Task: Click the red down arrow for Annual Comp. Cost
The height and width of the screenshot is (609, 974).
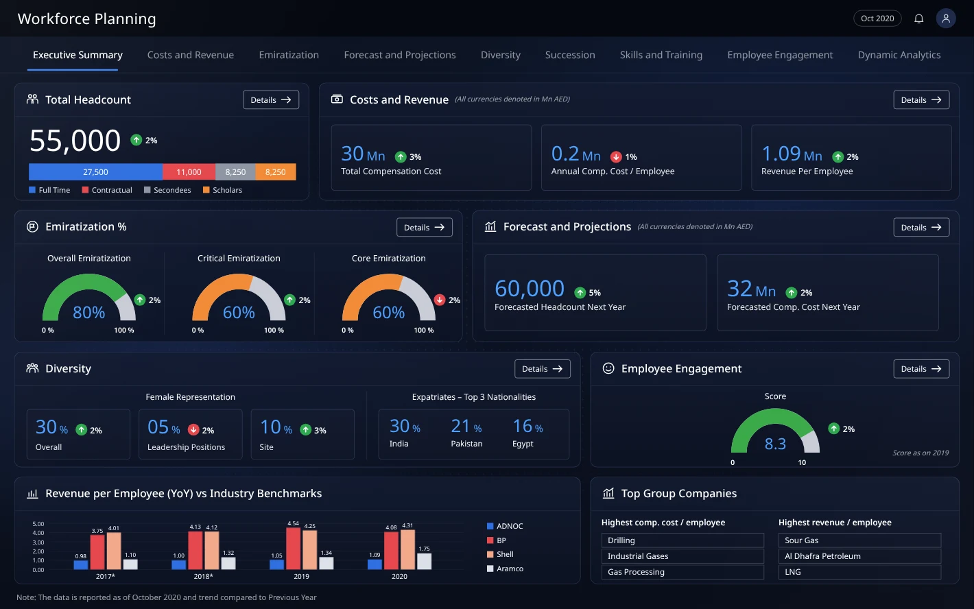Action: coord(616,157)
